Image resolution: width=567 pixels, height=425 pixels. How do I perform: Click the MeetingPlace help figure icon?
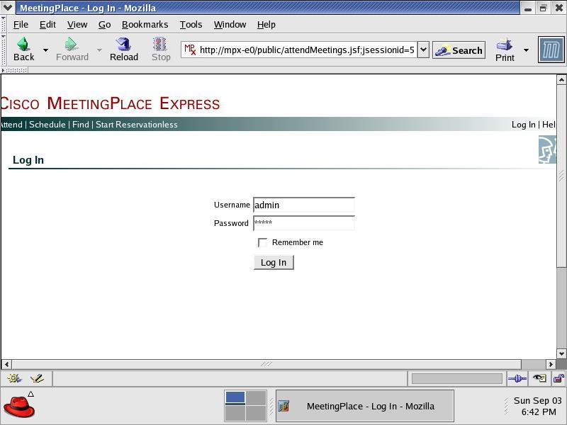point(547,149)
